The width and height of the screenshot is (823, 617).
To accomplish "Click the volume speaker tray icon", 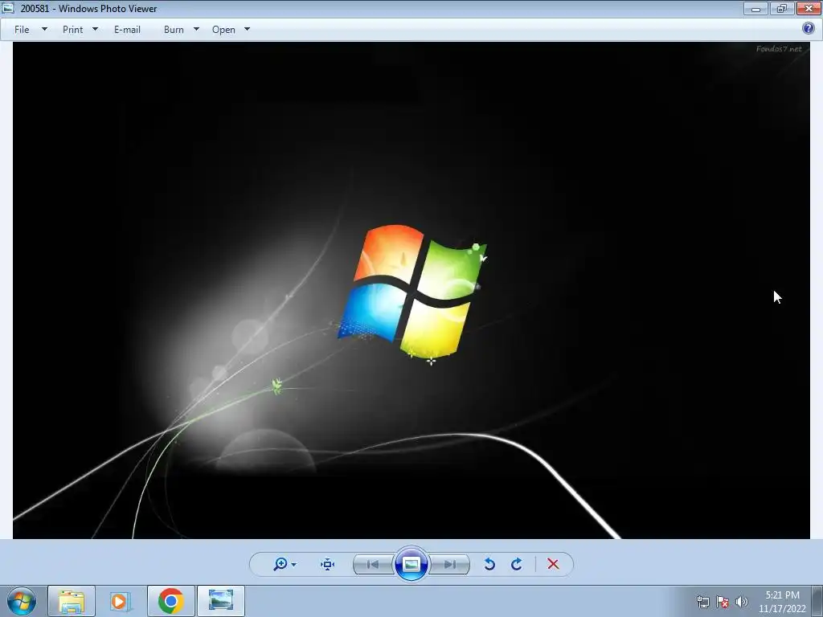I will [x=741, y=602].
